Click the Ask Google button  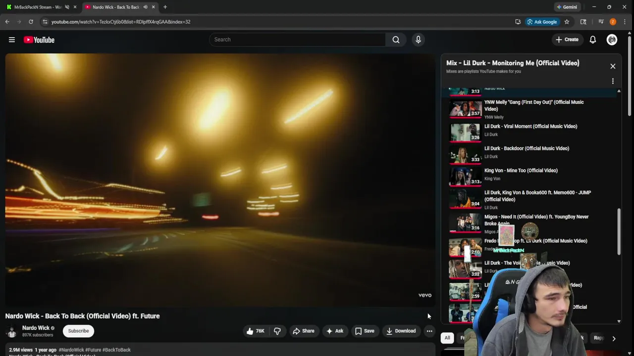(x=542, y=22)
